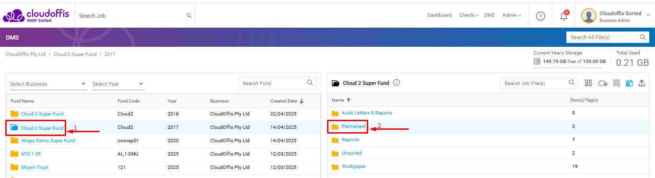Click the Workpaper folder icon
Viewport: 655px width, 178px height.
(x=335, y=167)
